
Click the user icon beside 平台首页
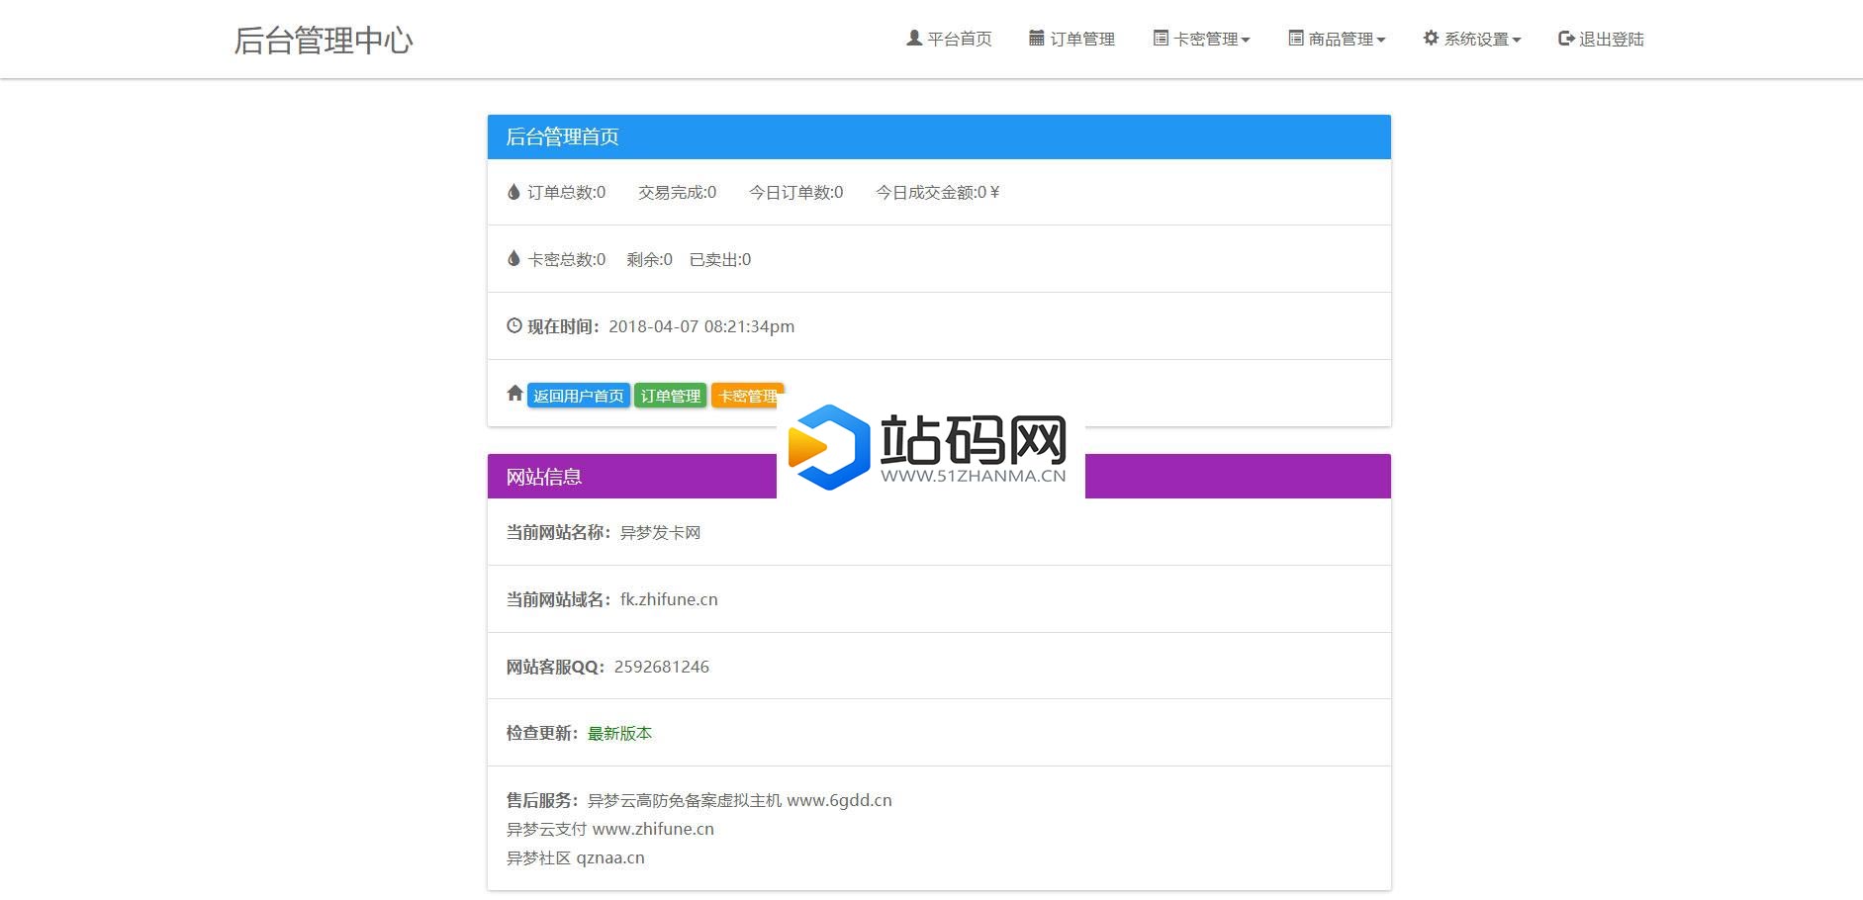(x=914, y=39)
